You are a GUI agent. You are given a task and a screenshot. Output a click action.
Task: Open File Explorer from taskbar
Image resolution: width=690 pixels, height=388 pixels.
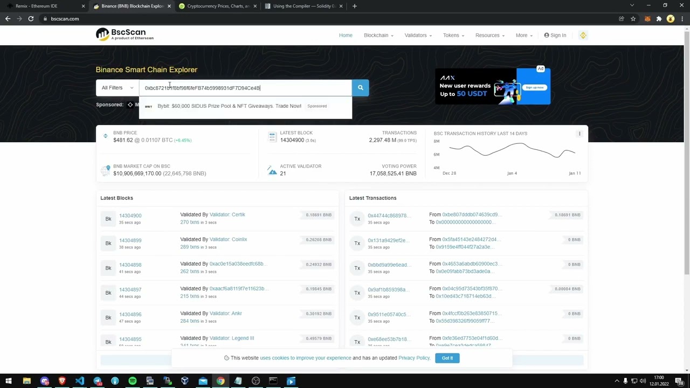[26, 381]
